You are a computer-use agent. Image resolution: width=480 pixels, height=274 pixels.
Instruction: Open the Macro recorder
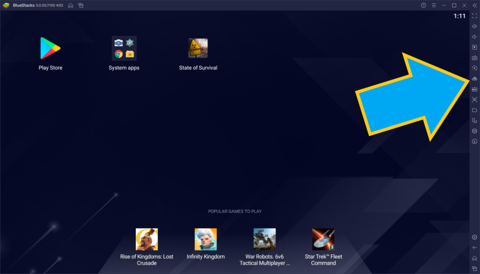[x=474, y=68]
